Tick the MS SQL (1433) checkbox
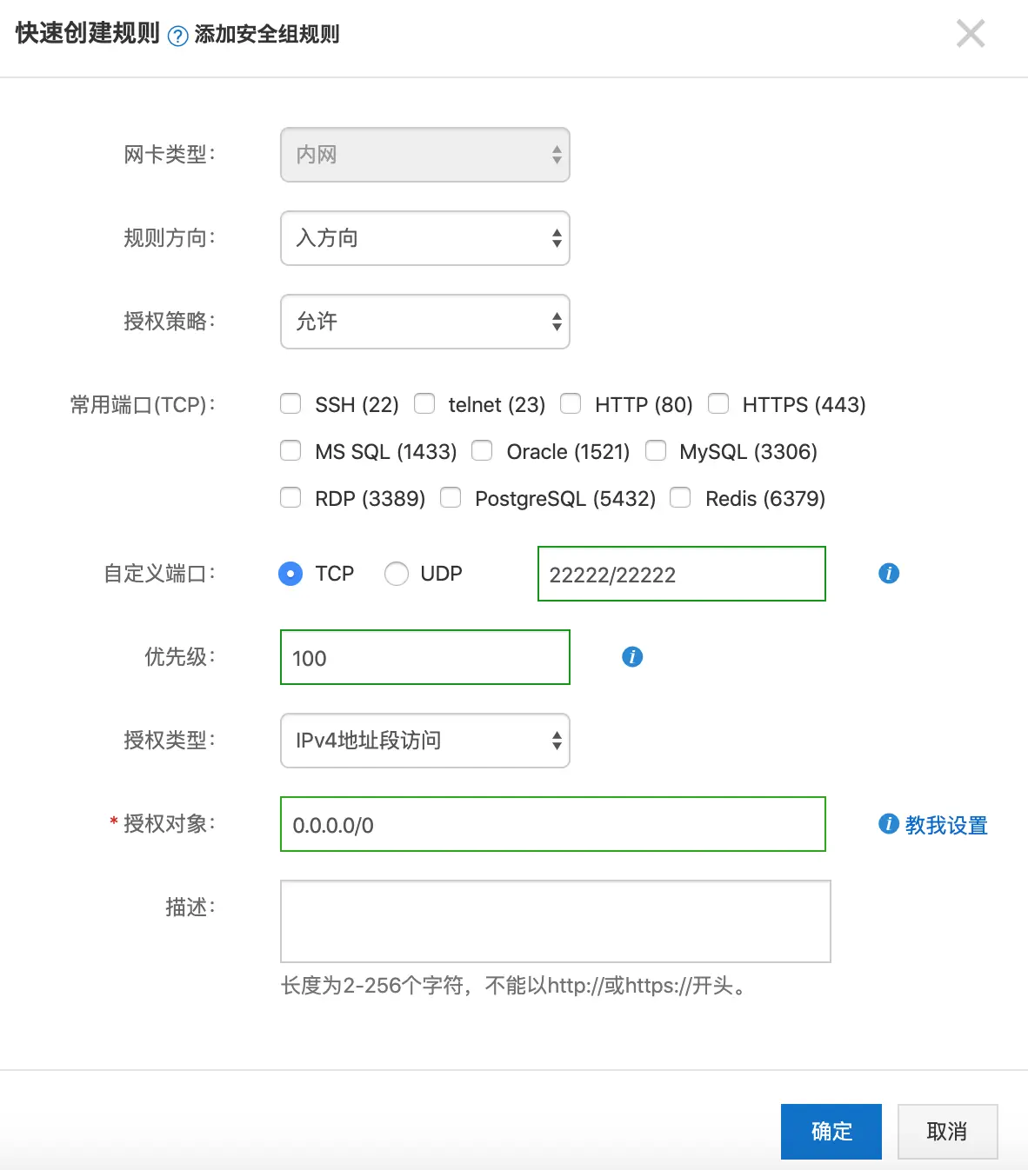The height and width of the screenshot is (1170, 1028). tap(290, 450)
